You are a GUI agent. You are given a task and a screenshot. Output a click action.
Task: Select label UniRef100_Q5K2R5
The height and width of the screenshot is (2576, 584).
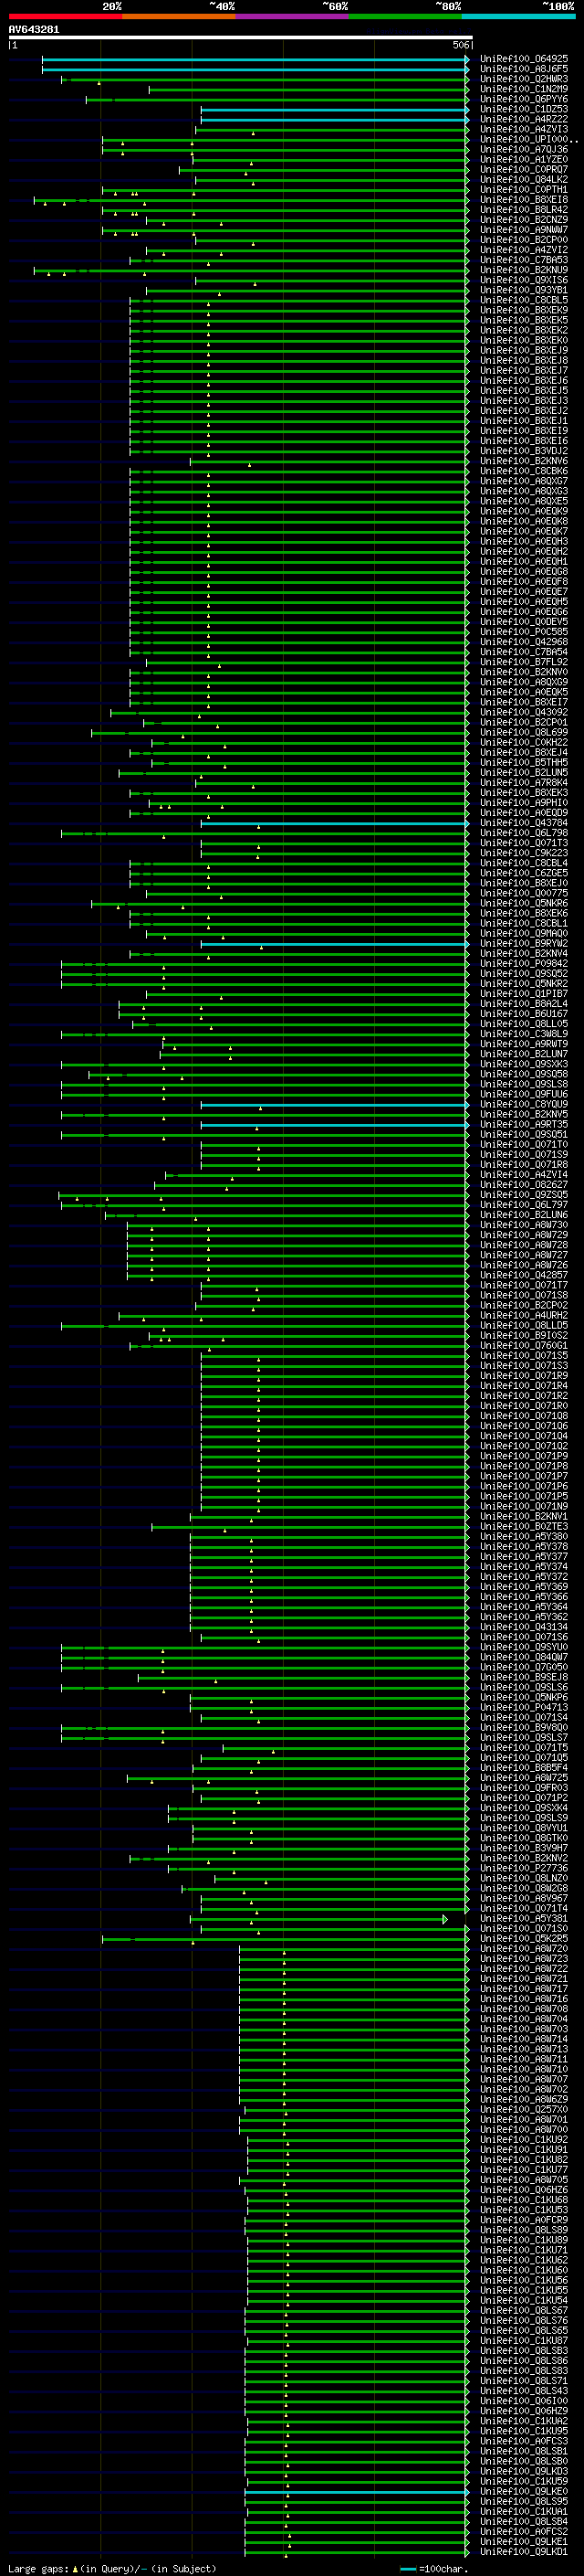click(x=524, y=1938)
